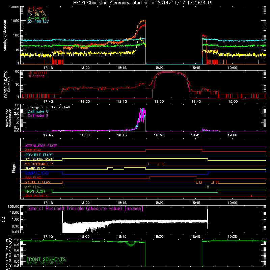Click the HI channel legend label

coord(36,76)
